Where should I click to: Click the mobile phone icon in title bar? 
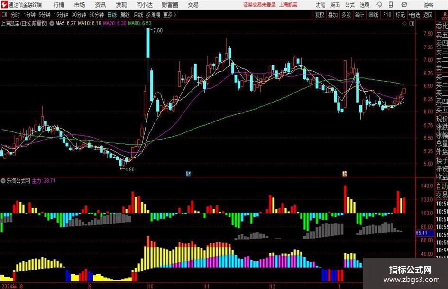[x=391, y=5]
